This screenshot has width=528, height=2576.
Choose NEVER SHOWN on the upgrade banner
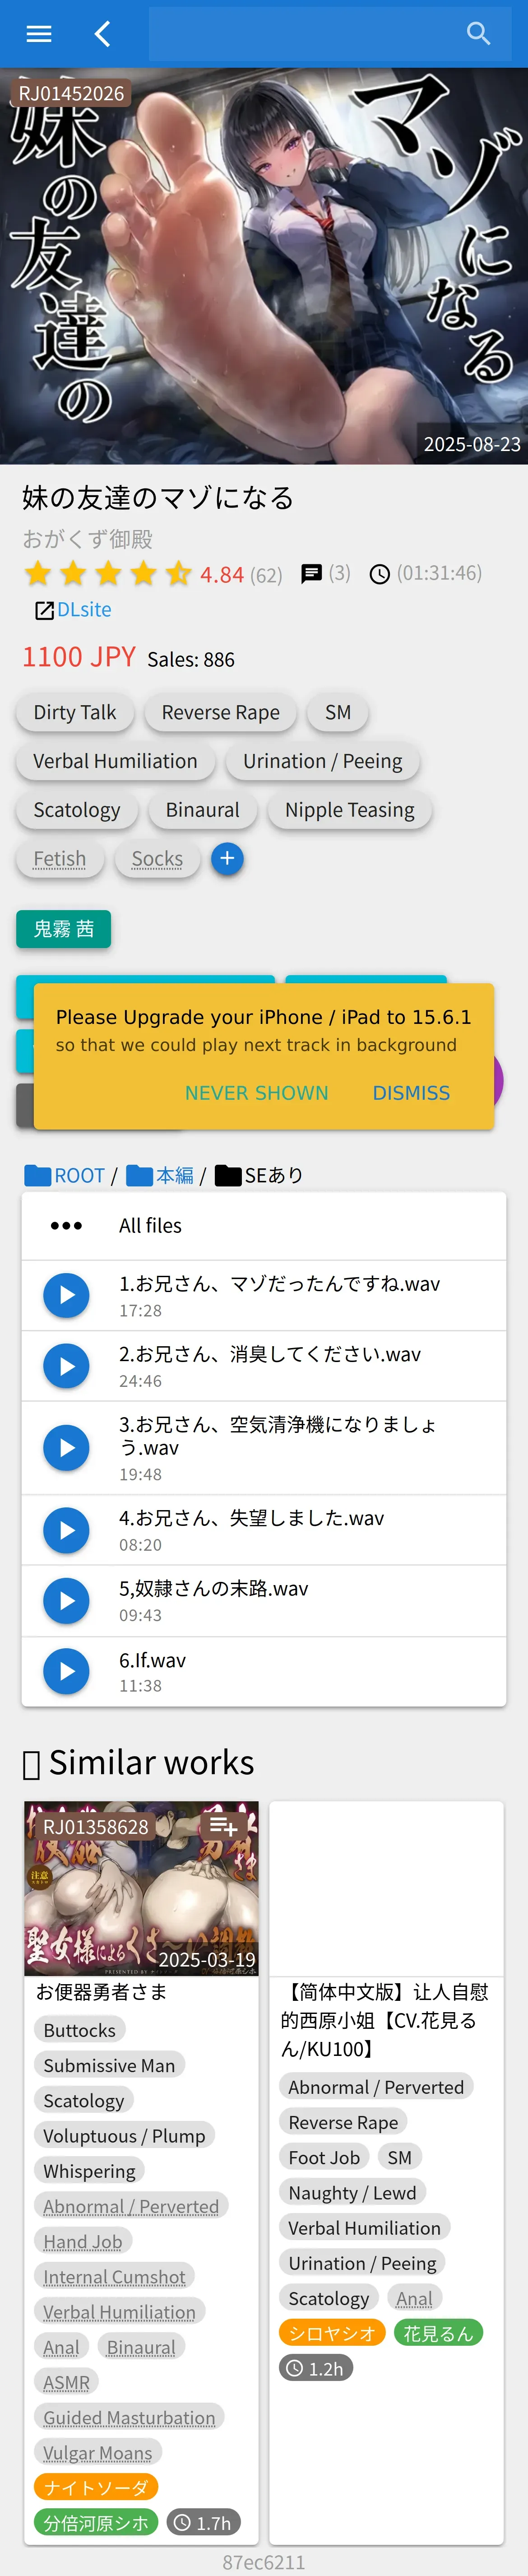pos(256,1093)
